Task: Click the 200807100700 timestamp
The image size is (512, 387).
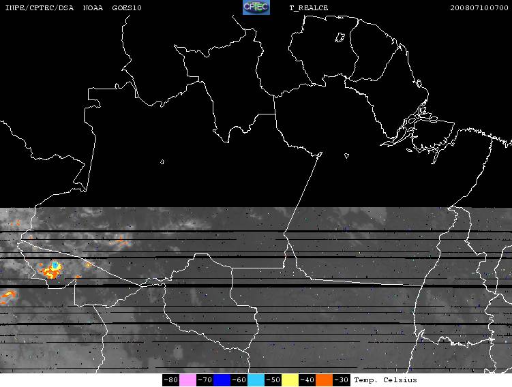Action: 479,7
